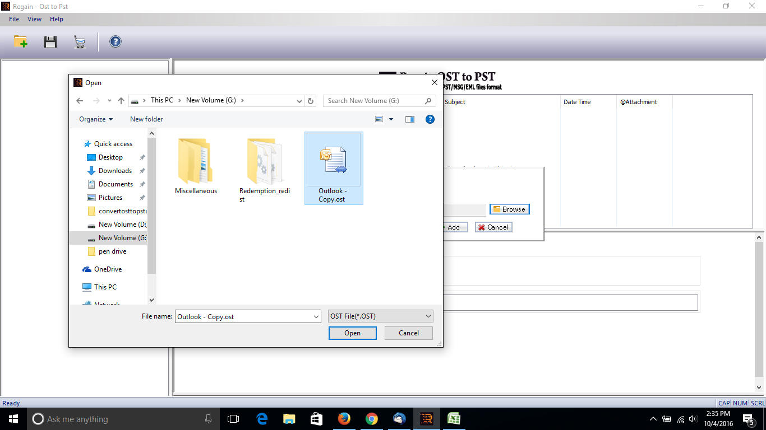
Task: Cancel the Open dialog
Action: 409,333
